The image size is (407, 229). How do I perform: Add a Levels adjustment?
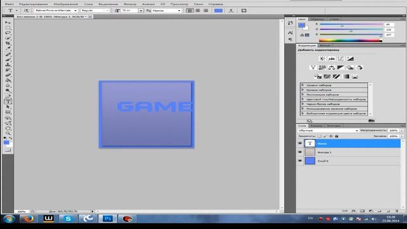point(331,59)
